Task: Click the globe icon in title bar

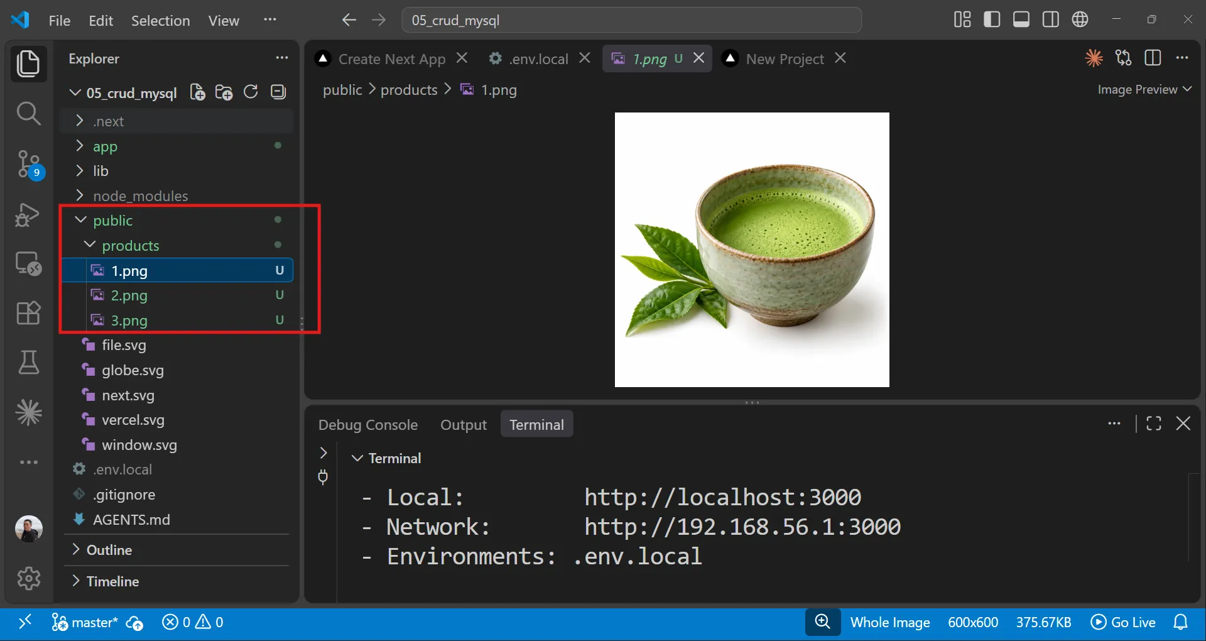Action: point(1080,19)
